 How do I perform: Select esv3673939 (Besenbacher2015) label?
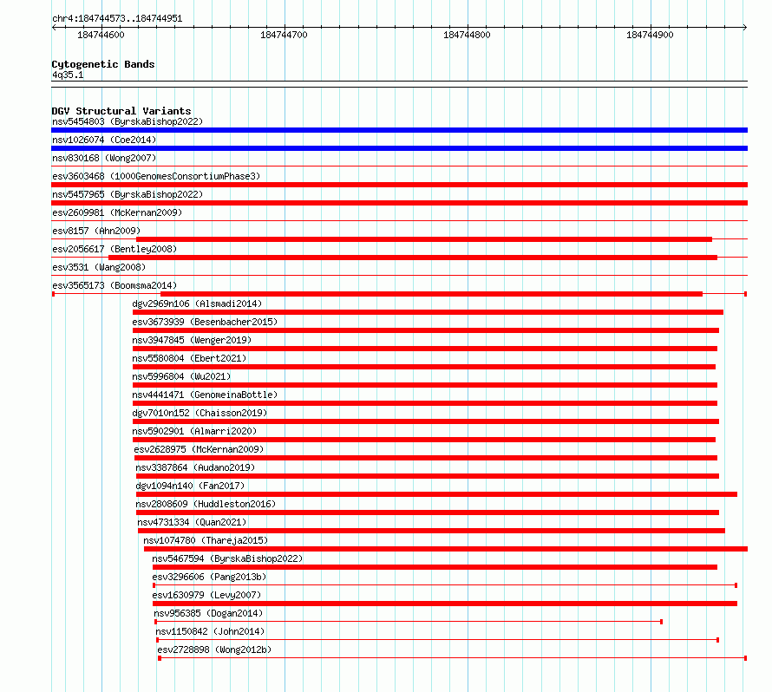(205, 322)
